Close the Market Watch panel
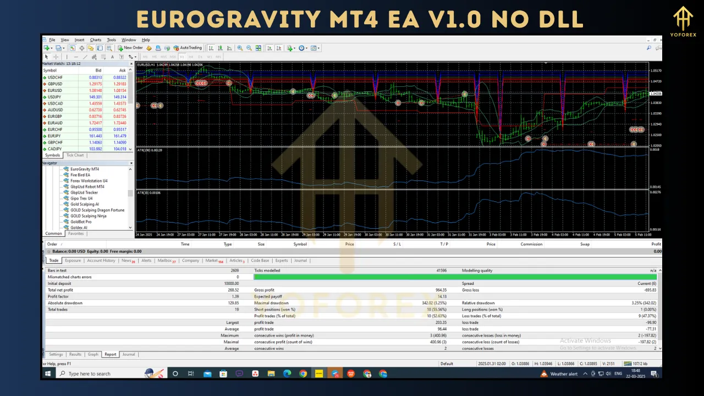This screenshot has height=396, width=704. click(131, 63)
